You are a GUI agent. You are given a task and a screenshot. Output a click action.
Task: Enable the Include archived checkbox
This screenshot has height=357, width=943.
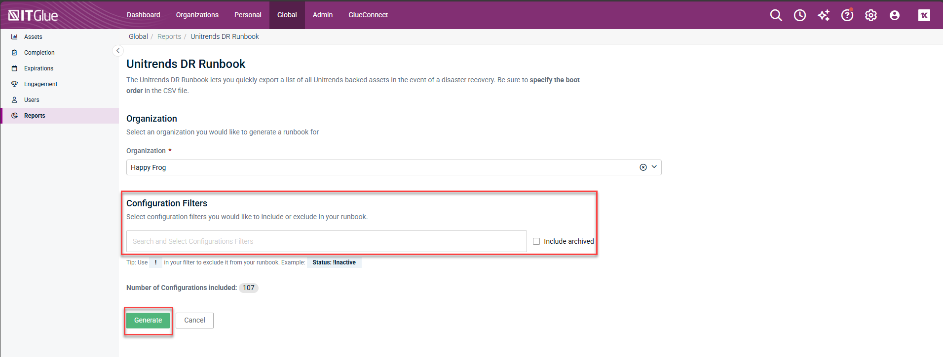536,241
